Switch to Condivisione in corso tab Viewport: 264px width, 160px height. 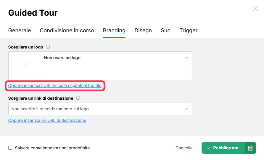pos(67,30)
